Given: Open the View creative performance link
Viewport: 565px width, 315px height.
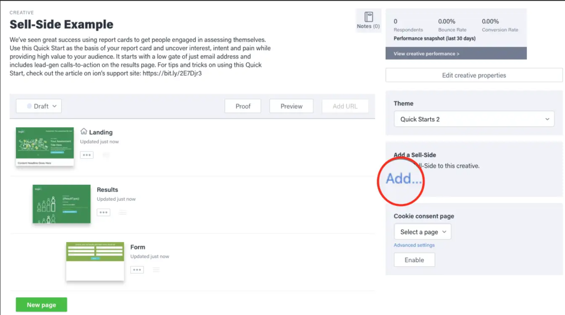Looking at the screenshot, I should [x=427, y=54].
